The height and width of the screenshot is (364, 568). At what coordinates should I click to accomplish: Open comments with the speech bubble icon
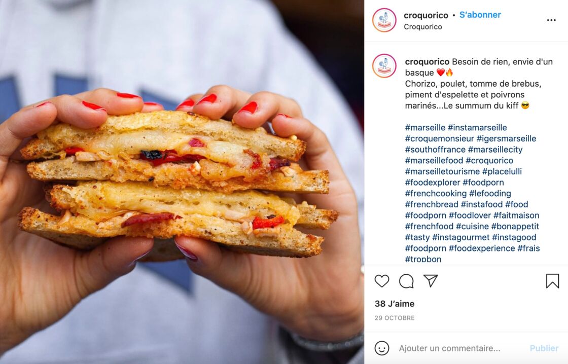tap(406, 281)
